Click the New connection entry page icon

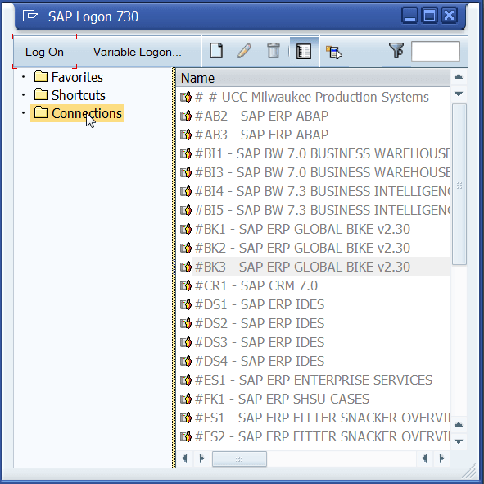tap(216, 51)
